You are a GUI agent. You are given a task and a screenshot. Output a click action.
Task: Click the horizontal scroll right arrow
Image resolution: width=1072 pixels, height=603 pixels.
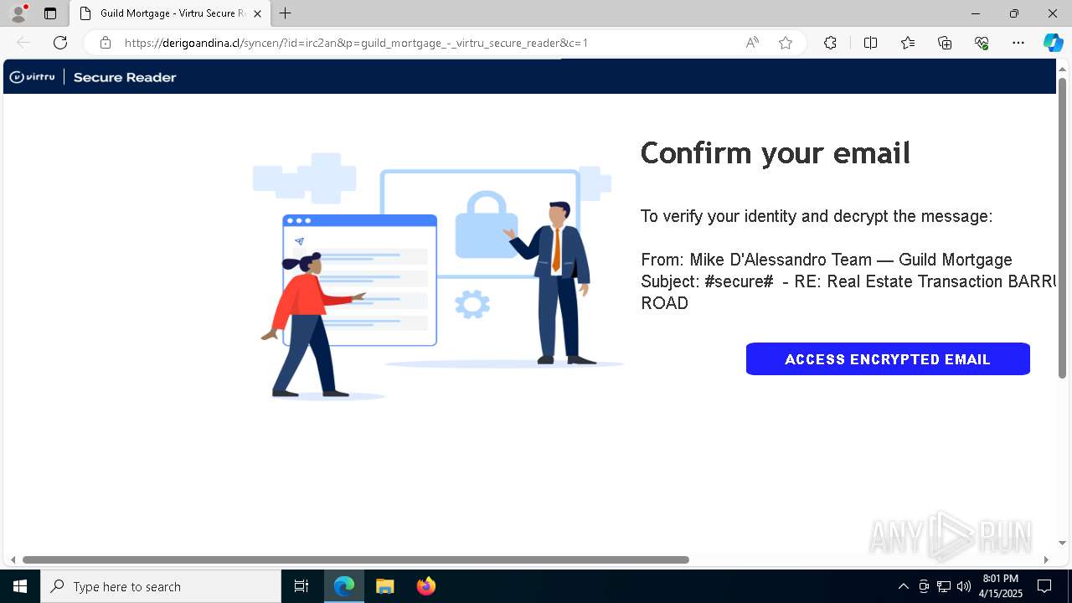coord(1046,559)
